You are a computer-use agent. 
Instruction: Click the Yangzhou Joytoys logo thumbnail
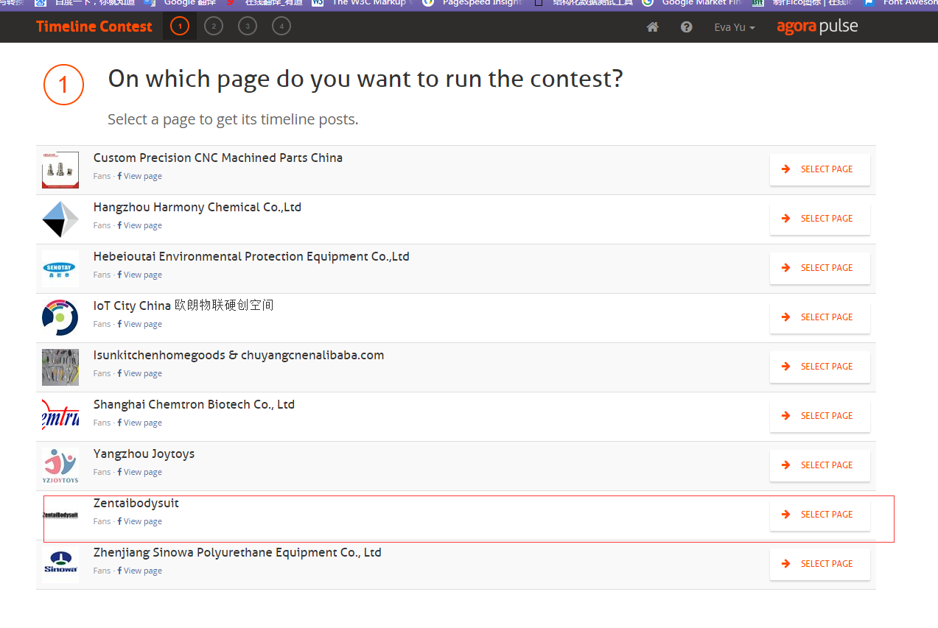(x=60, y=466)
